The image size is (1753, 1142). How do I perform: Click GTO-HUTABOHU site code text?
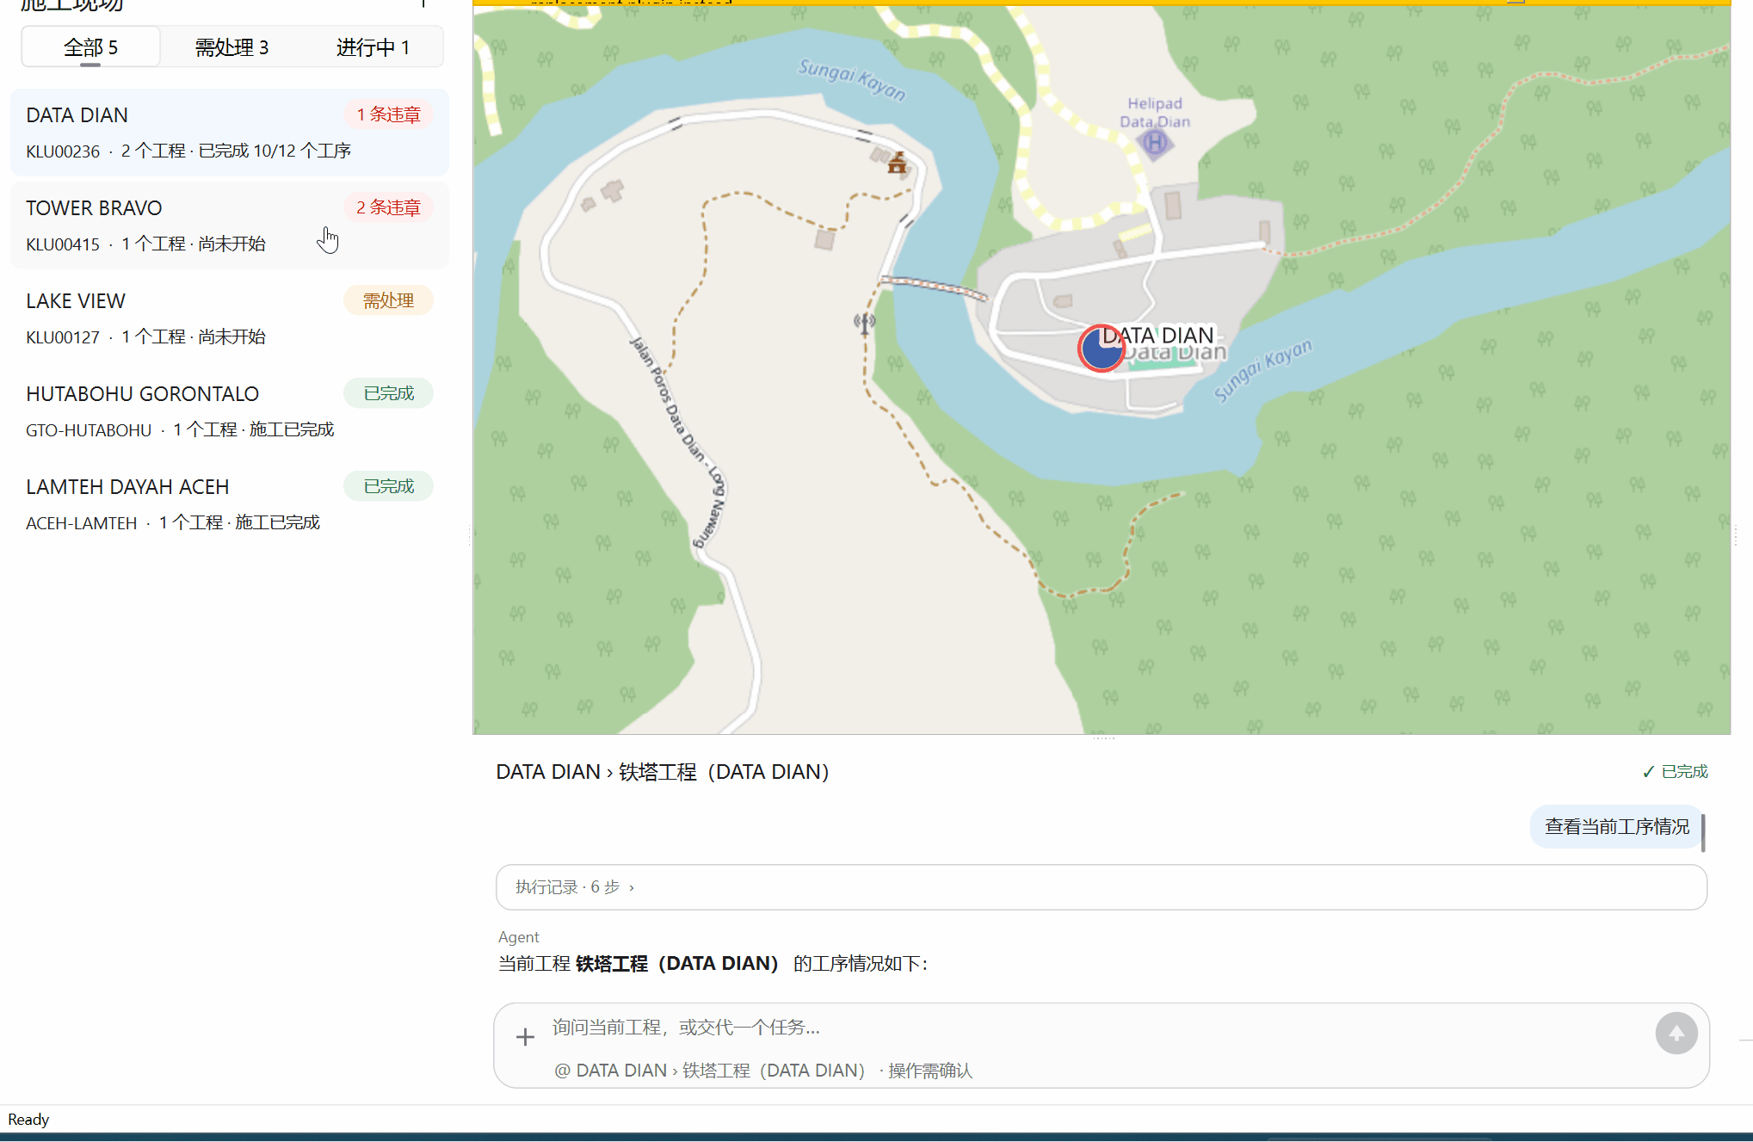coord(89,430)
